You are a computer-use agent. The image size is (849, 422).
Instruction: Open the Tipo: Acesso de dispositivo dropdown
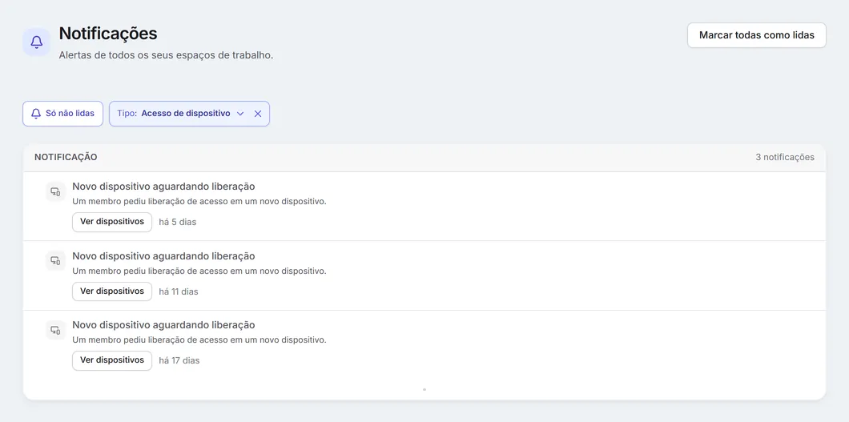coord(180,114)
